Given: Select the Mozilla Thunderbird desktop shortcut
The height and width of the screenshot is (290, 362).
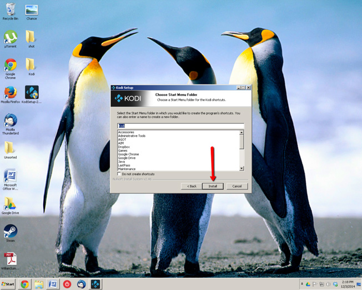Looking at the screenshot, I should point(11,124).
